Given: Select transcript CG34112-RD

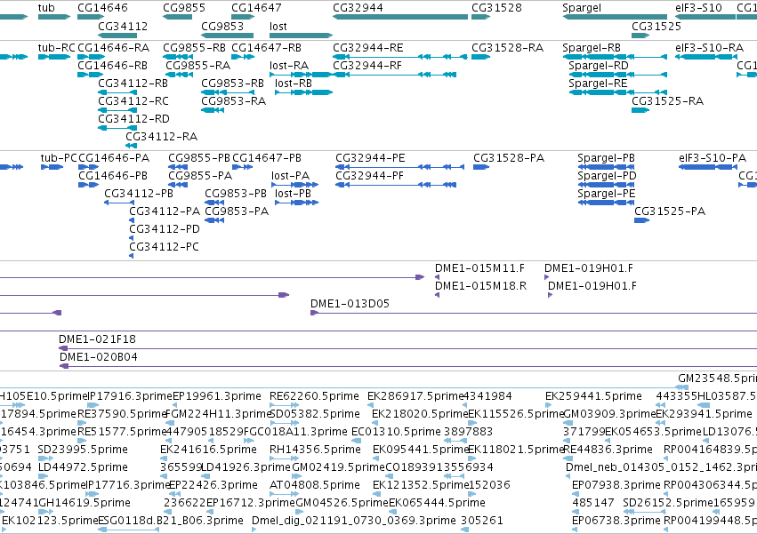Looking at the screenshot, I should coord(117,128).
